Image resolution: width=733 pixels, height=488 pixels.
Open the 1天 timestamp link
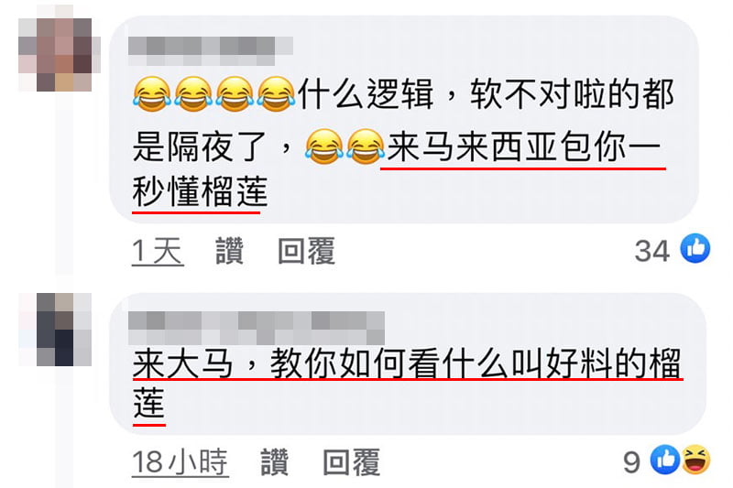click(158, 251)
